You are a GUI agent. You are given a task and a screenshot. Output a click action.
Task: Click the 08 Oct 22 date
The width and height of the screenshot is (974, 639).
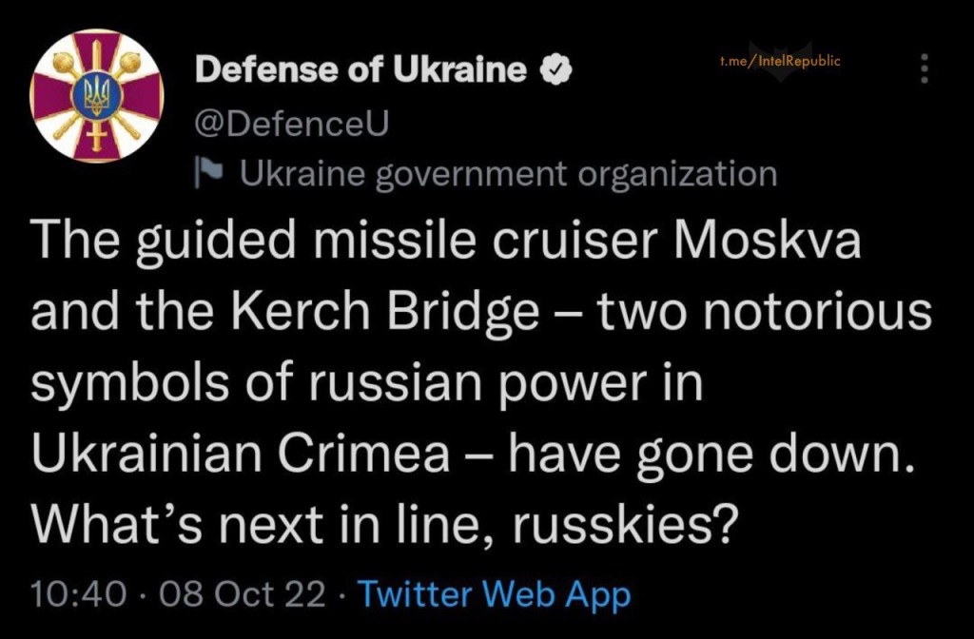pos(242,595)
